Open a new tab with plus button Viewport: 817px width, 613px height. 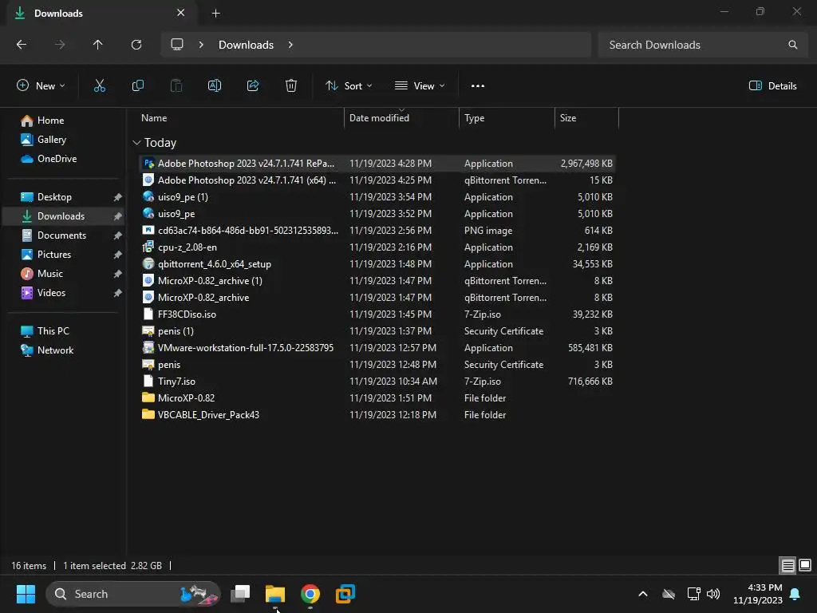[215, 14]
